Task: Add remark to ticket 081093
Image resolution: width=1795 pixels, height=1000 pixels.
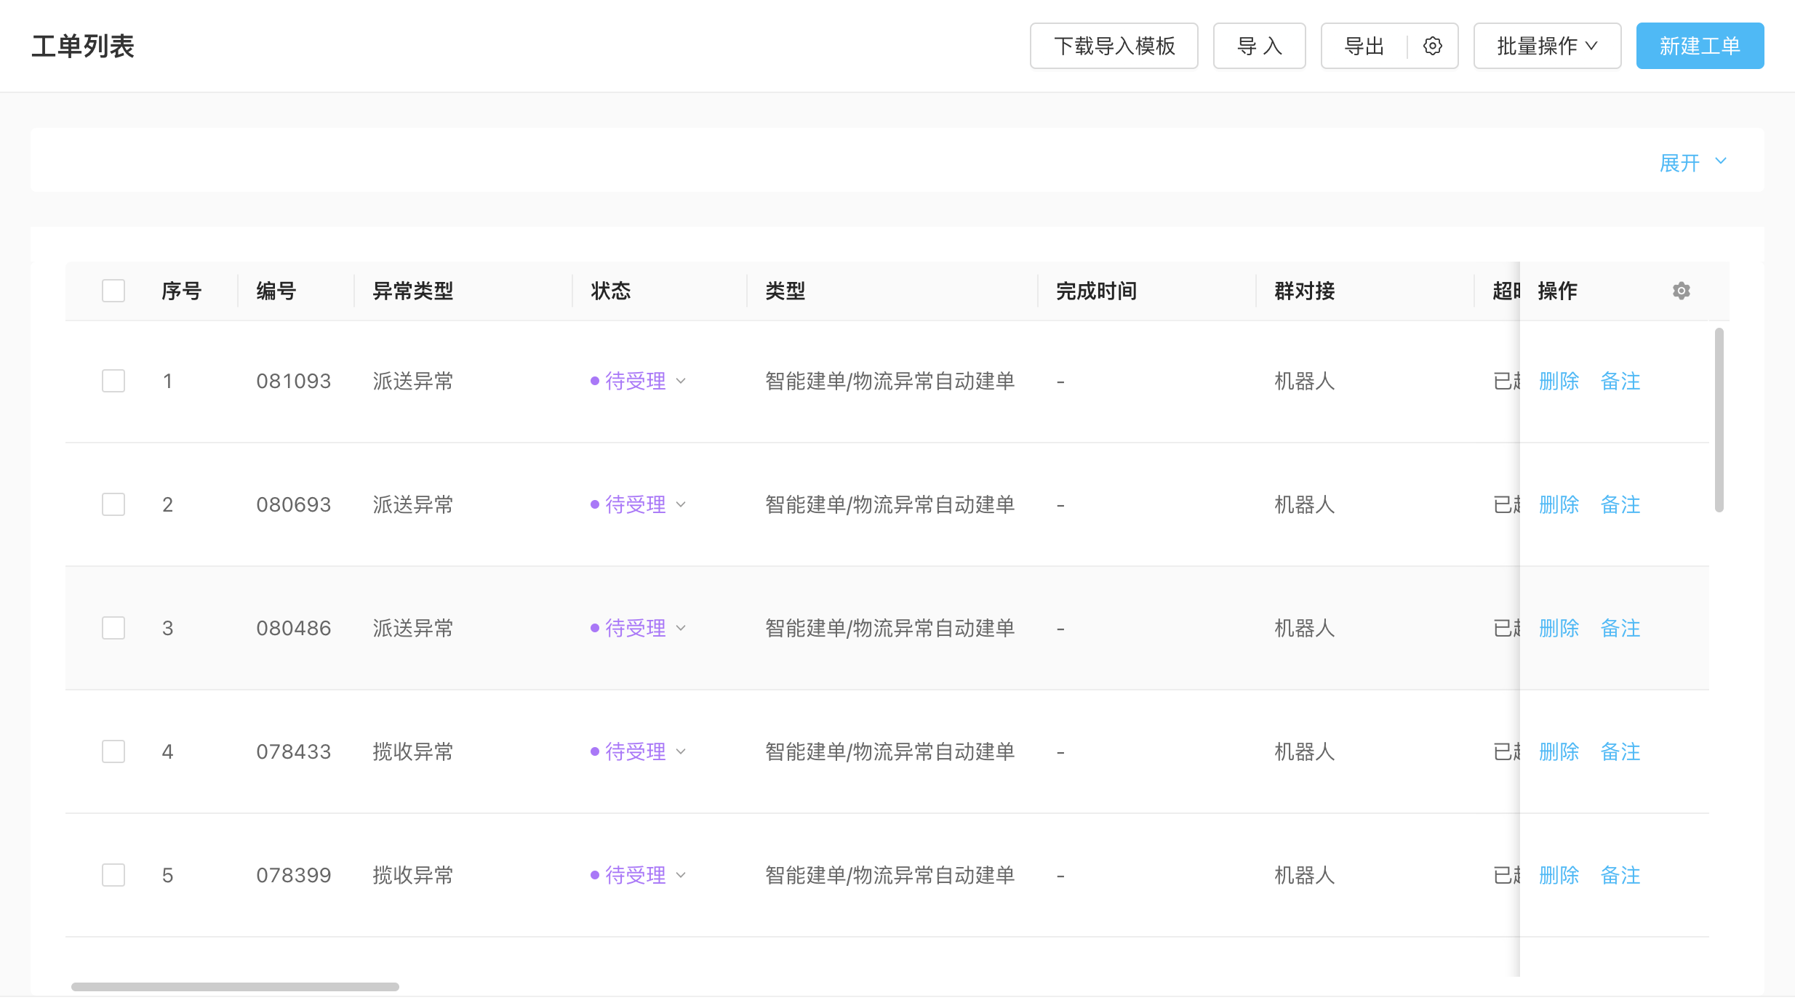Action: point(1620,381)
